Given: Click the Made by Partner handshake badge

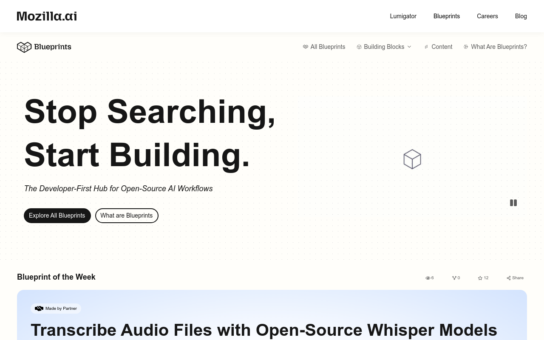Looking at the screenshot, I should pyautogui.click(x=56, y=309).
